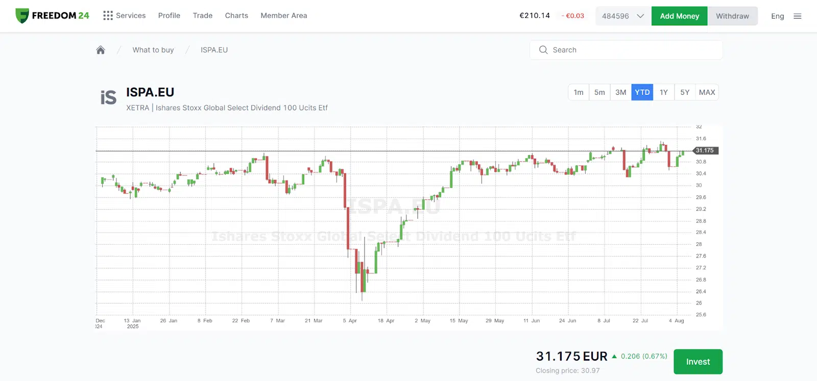Click the ISPA.EU ticker heading
817x381 pixels.
[x=150, y=92]
